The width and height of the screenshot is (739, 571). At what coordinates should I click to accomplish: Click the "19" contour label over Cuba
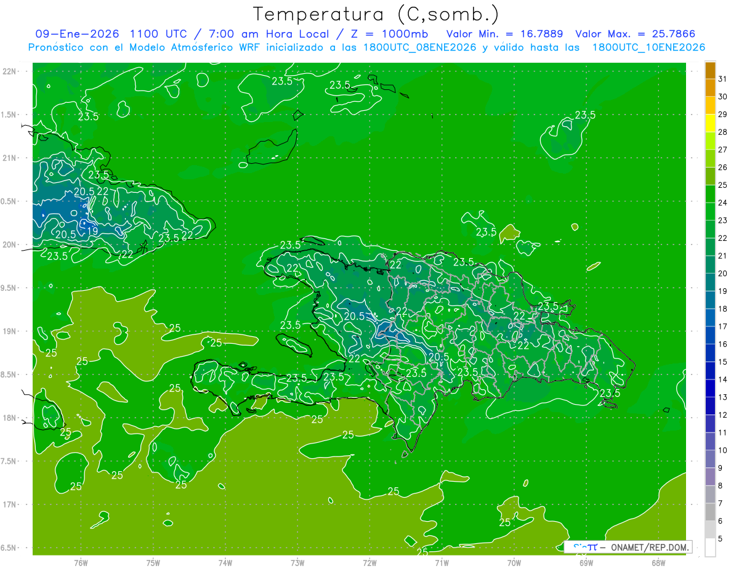pyautogui.click(x=92, y=232)
